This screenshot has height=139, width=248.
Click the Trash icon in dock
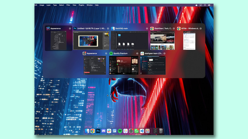pyautogui.click(x=161, y=131)
